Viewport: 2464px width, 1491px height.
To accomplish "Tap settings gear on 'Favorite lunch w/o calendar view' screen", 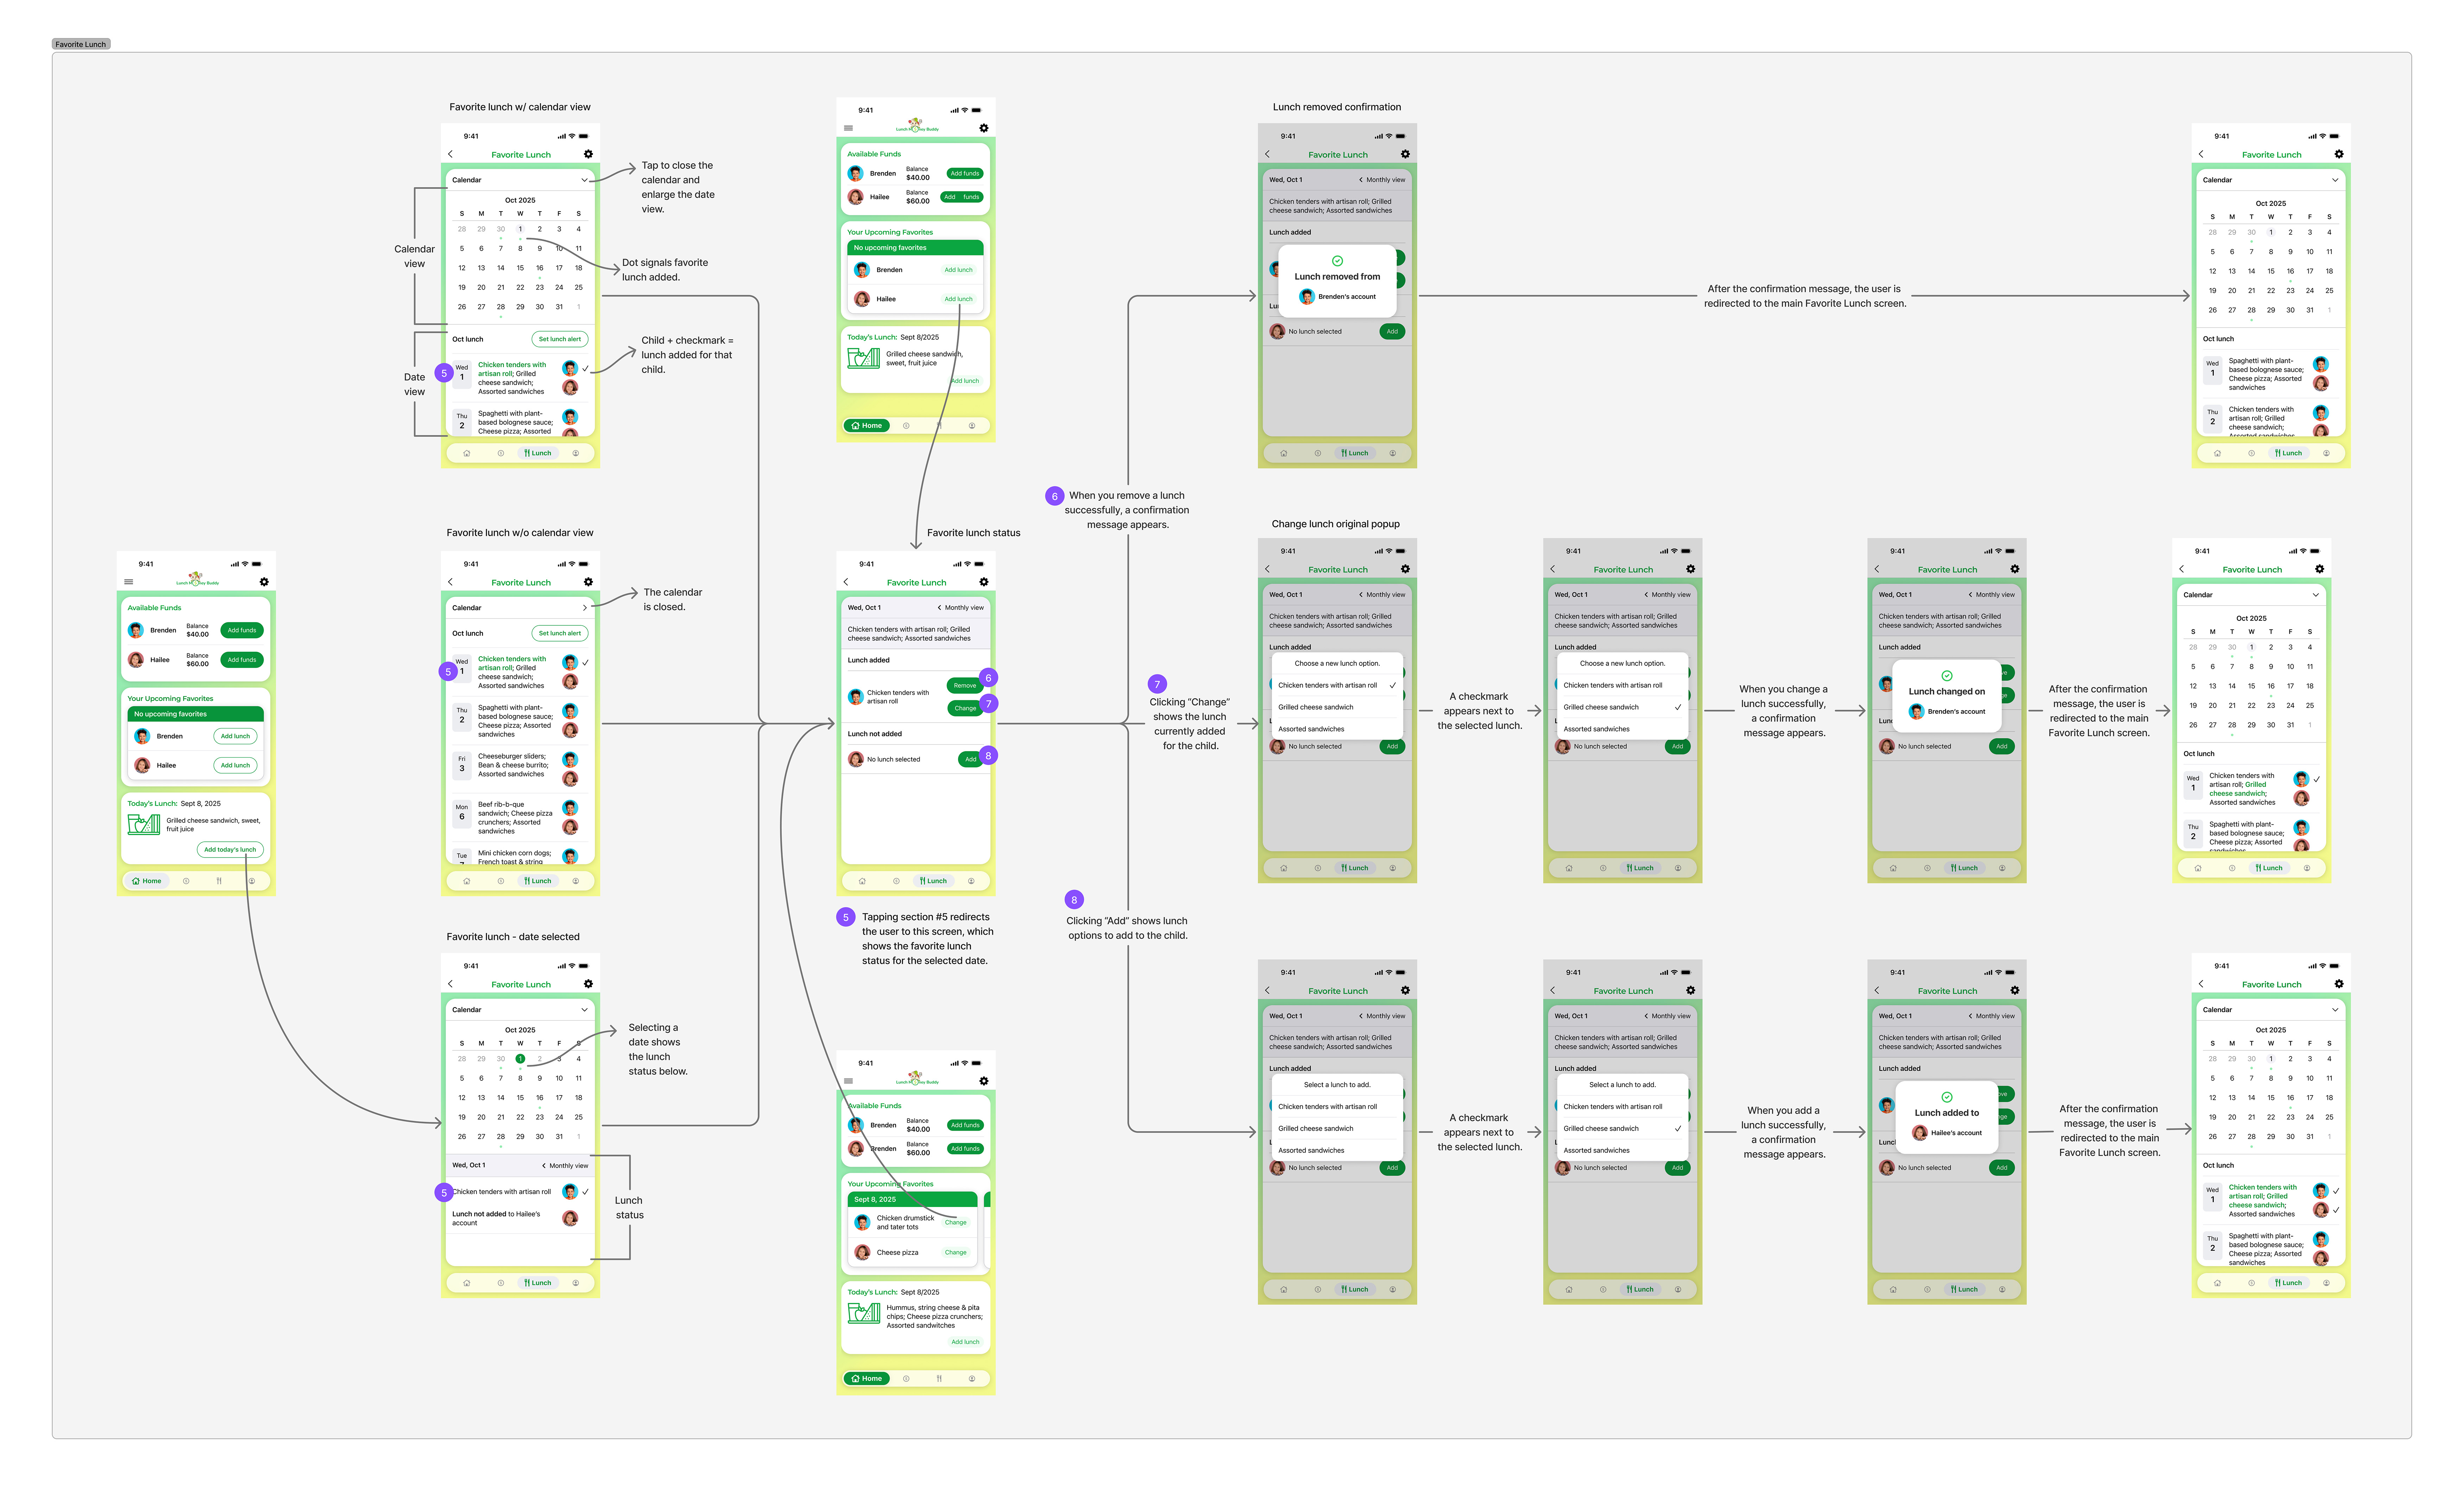I will pyautogui.click(x=588, y=582).
